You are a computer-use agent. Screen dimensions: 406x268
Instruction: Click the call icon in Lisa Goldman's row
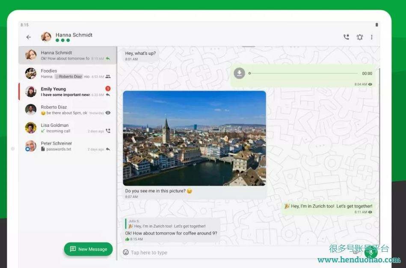(x=108, y=131)
